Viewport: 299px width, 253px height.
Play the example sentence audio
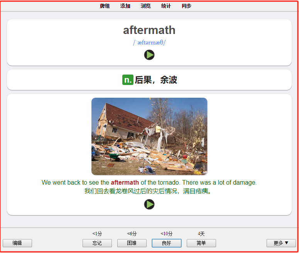point(149,204)
